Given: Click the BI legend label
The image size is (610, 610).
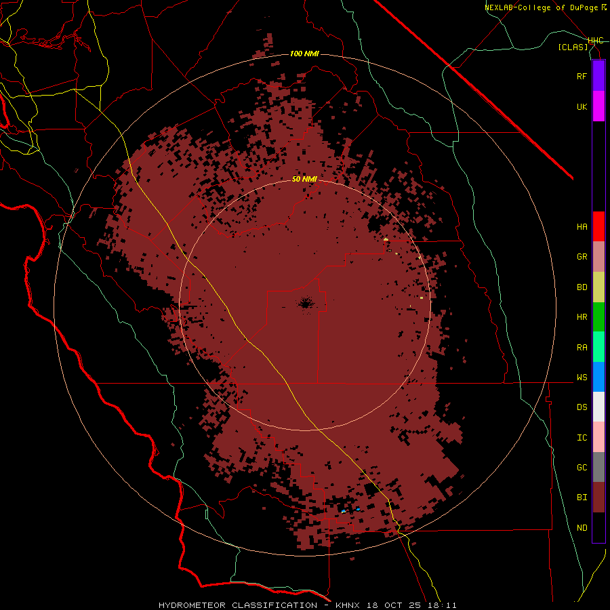Looking at the screenshot, I should pos(582,497).
